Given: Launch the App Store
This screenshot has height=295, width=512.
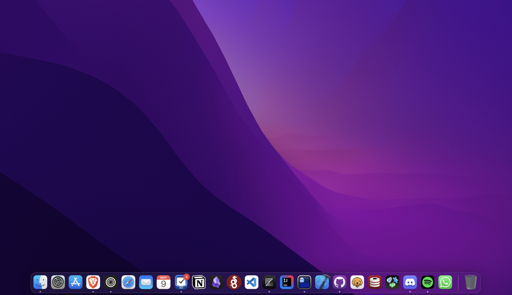Looking at the screenshot, I should point(76,282).
